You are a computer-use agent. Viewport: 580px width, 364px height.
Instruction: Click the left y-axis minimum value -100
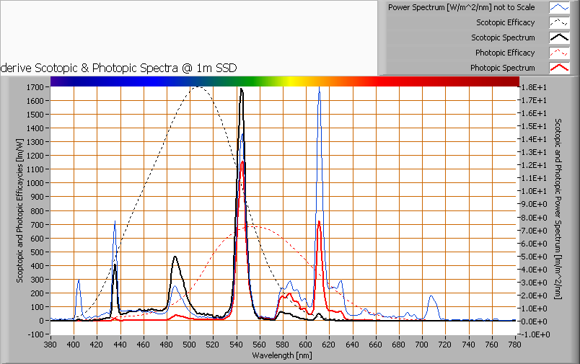[x=38, y=334]
